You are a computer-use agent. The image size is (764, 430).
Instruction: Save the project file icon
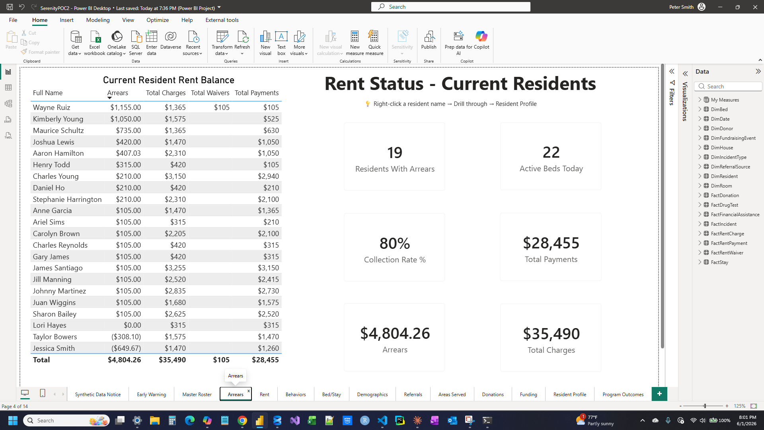[x=10, y=7]
